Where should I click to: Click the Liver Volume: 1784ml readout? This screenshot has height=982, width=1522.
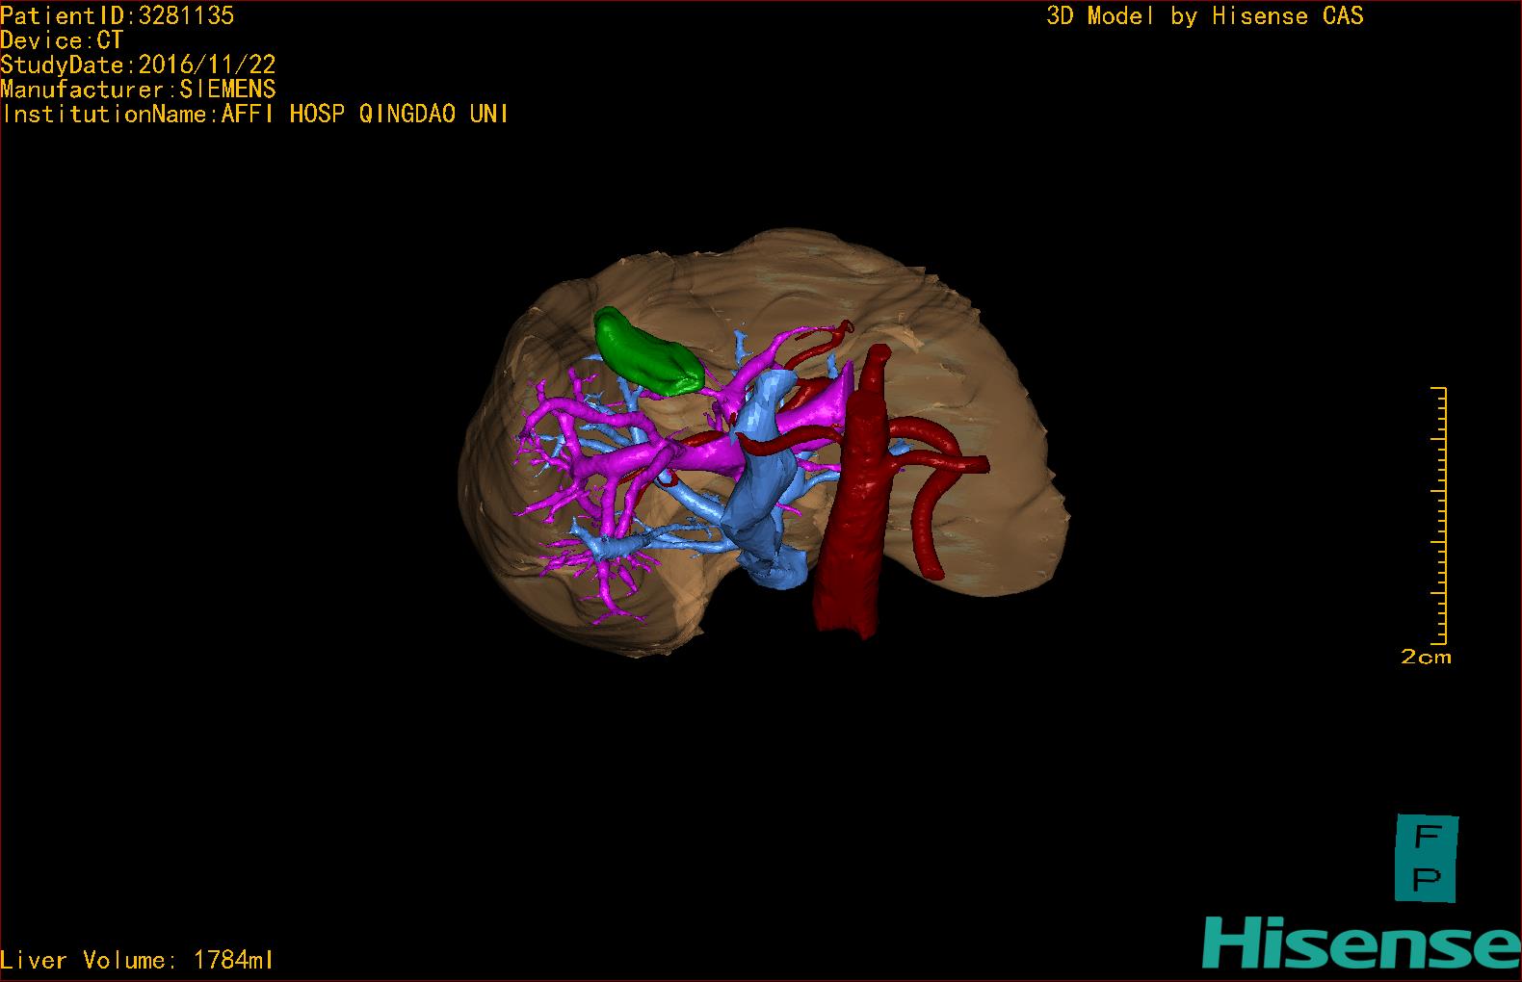point(138,960)
